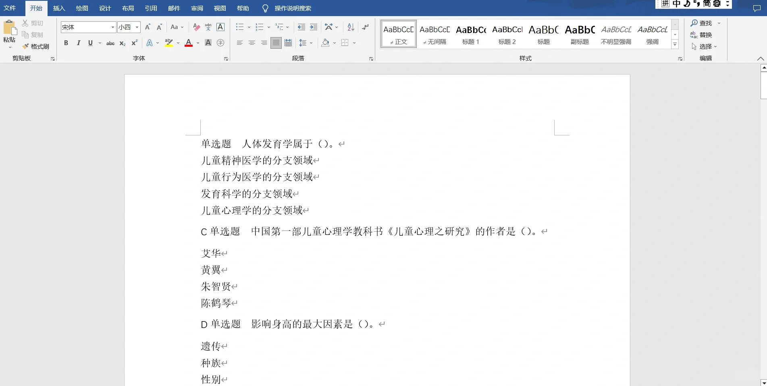Apply yellow text highlight color
Screen dimensions: 767x386
(x=169, y=43)
